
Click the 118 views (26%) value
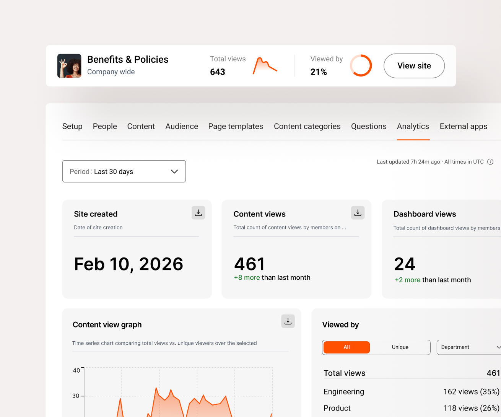pos(471,408)
